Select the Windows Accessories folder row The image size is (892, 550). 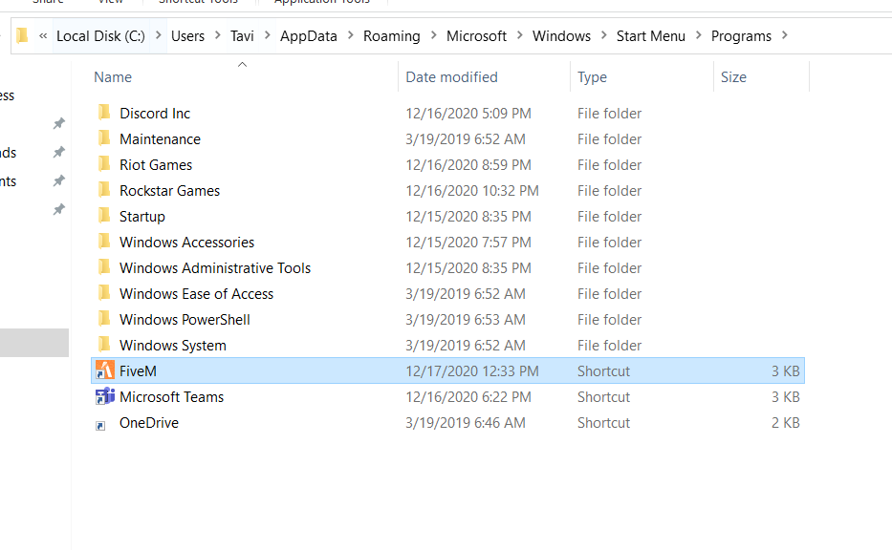(x=186, y=243)
